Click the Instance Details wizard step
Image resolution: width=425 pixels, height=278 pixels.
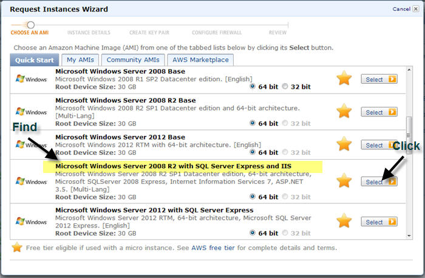pyautogui.click(x=89, y=33)
